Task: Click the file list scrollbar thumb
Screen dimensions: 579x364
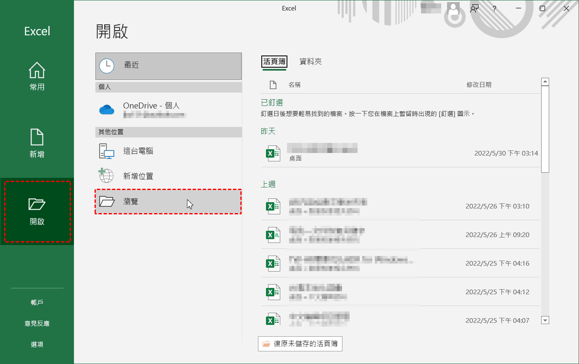Action: [x=545, y=129]
